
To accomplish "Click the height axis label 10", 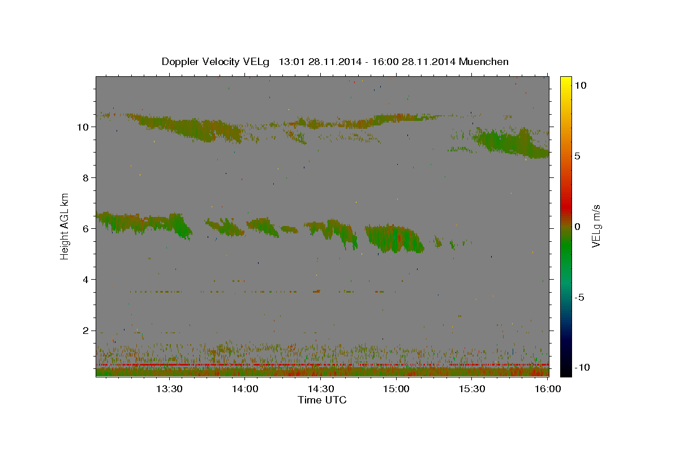I will click(84, 127).
